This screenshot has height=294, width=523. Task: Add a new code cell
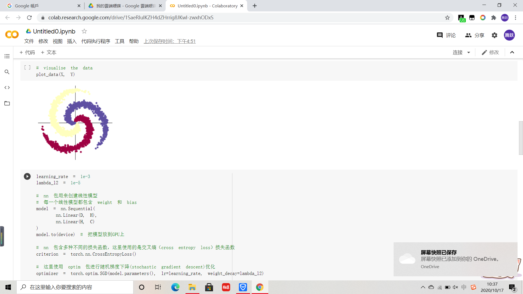click(27, 53)
